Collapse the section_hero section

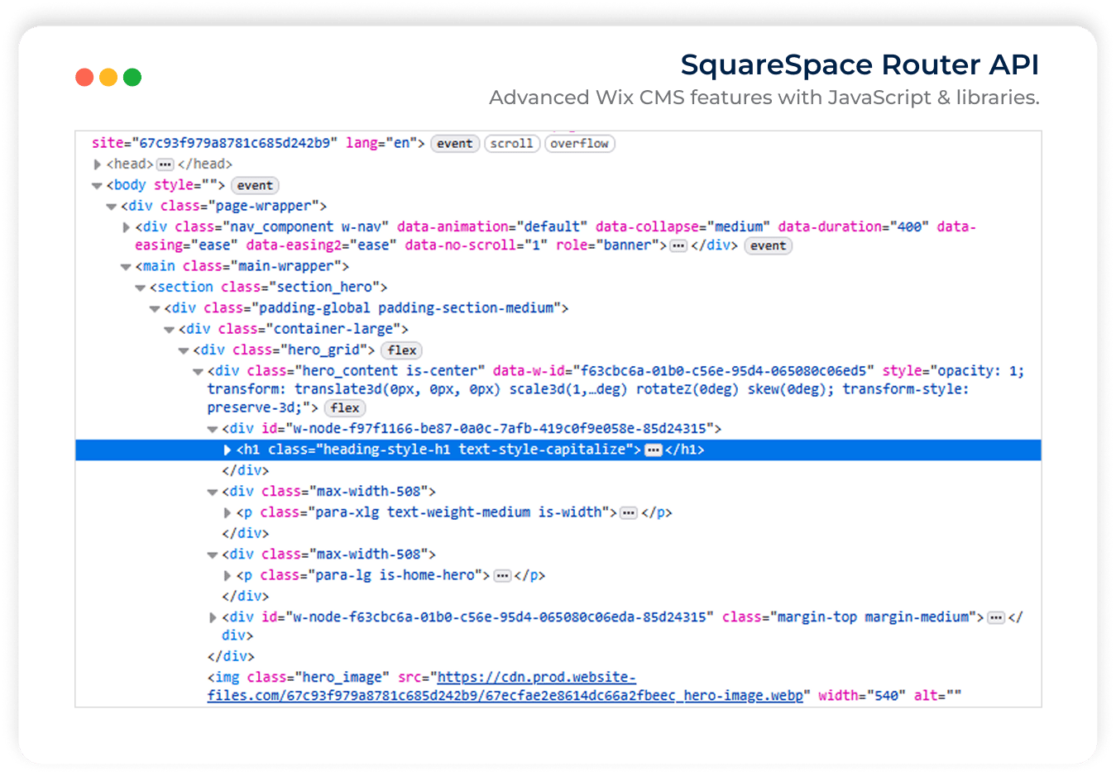tap(141, 288)
